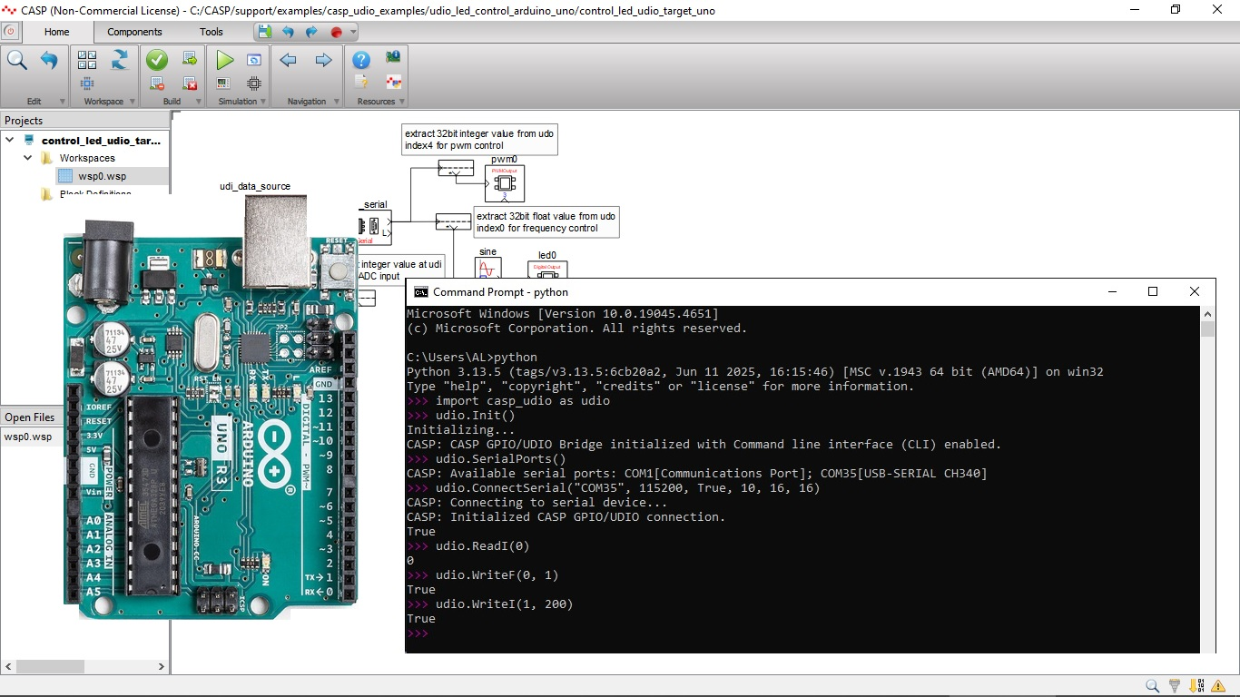Screen dimensions: 1240x697
Task: Click the refresh workspace arrows icon
Action: point(120,60)
